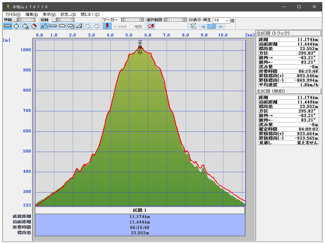The image size is (325, 244).
Task: Click the 閉じる！(C) menu item
Action: pyautogui.click(x=90, y=14)
